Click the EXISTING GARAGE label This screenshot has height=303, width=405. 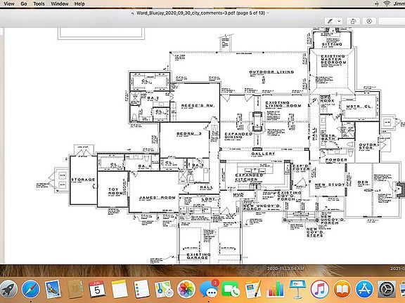198,256
